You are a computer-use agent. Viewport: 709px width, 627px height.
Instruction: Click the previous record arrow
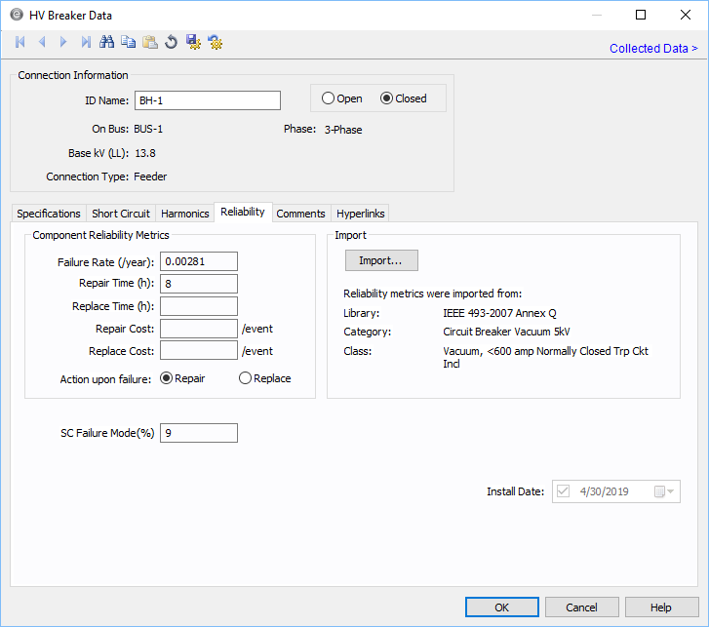(x=42, y=42)
